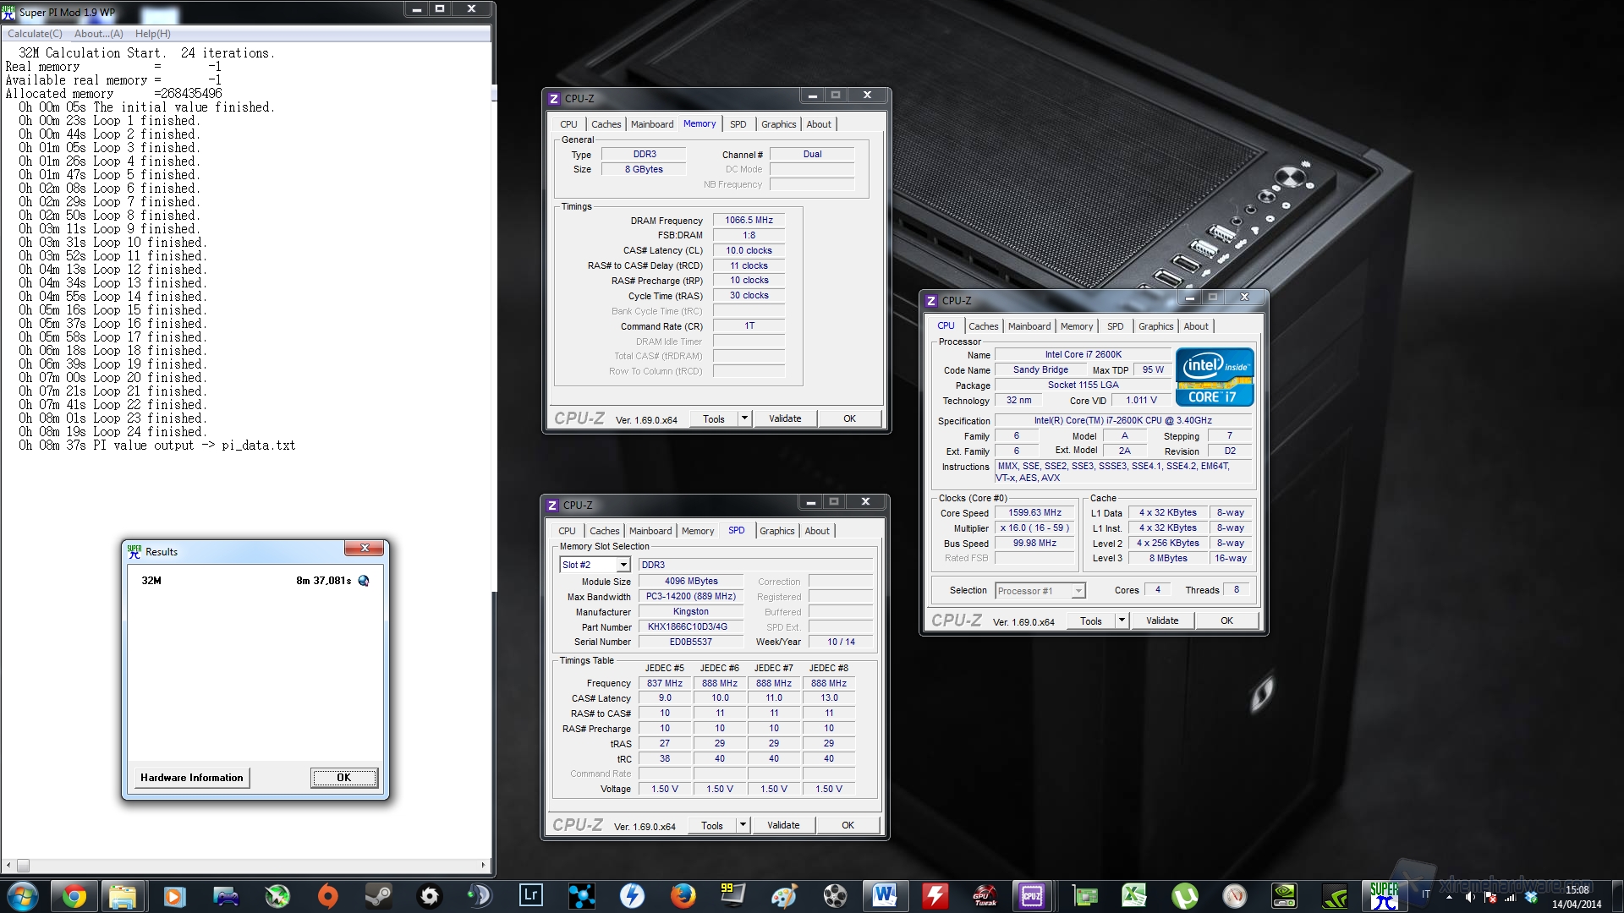Click the uTorrent taskbar icon
This screenshot has height=913, width=1624.
1184,896
